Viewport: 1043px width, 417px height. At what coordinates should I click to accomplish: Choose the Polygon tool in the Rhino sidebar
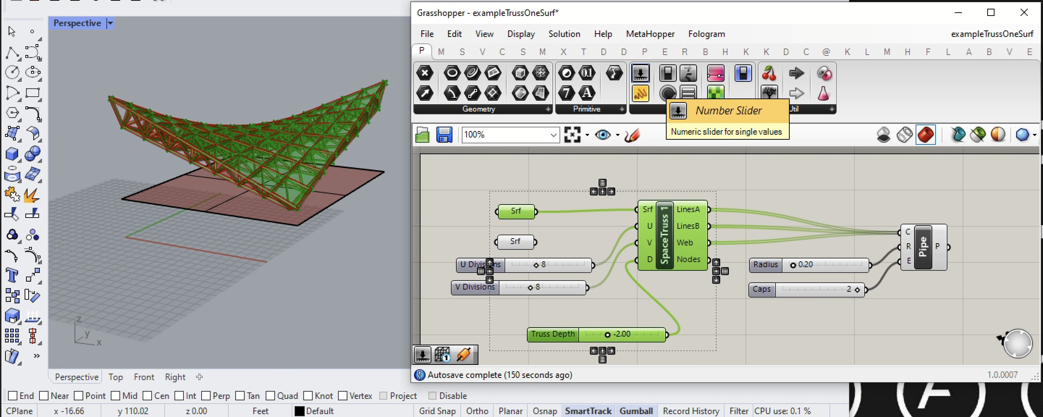click(x=12, y=113)
